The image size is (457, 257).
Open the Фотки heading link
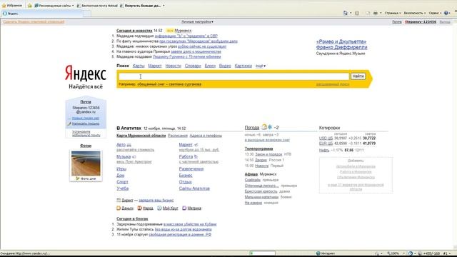[86, 146]
